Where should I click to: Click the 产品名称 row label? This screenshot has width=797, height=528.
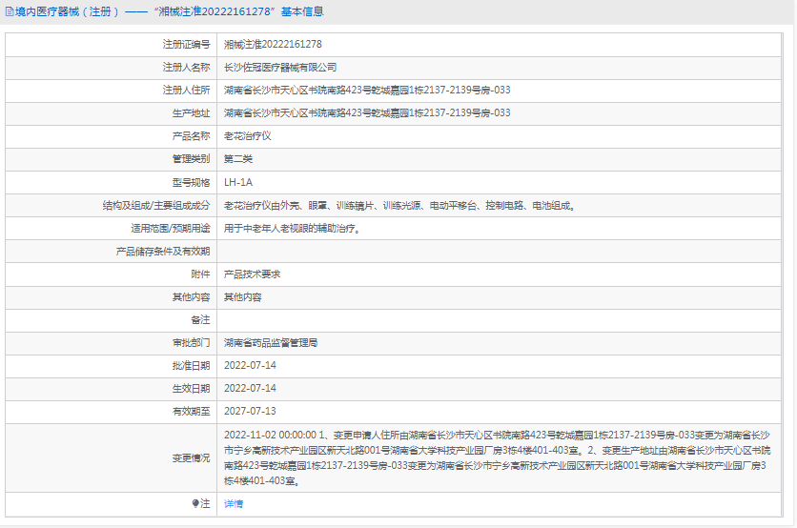point(191,135)
